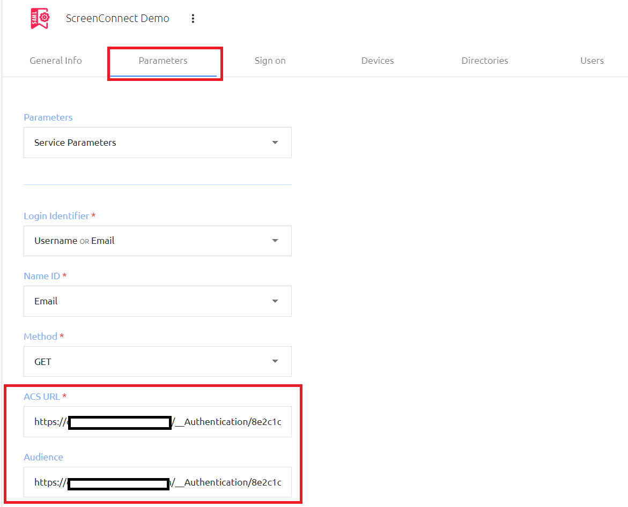Switch to the General Info tab
The image size is (628, 507).
pyautogui.click(x=55, y=61)
